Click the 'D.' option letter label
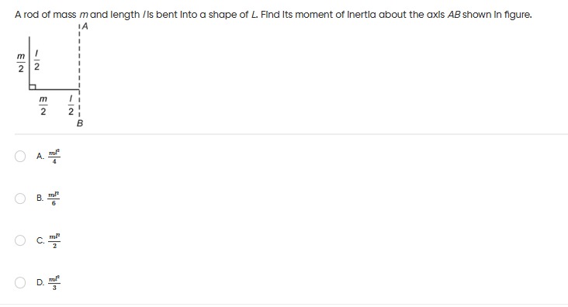Screen dimensions: 568x307 (x=40, y=282)
